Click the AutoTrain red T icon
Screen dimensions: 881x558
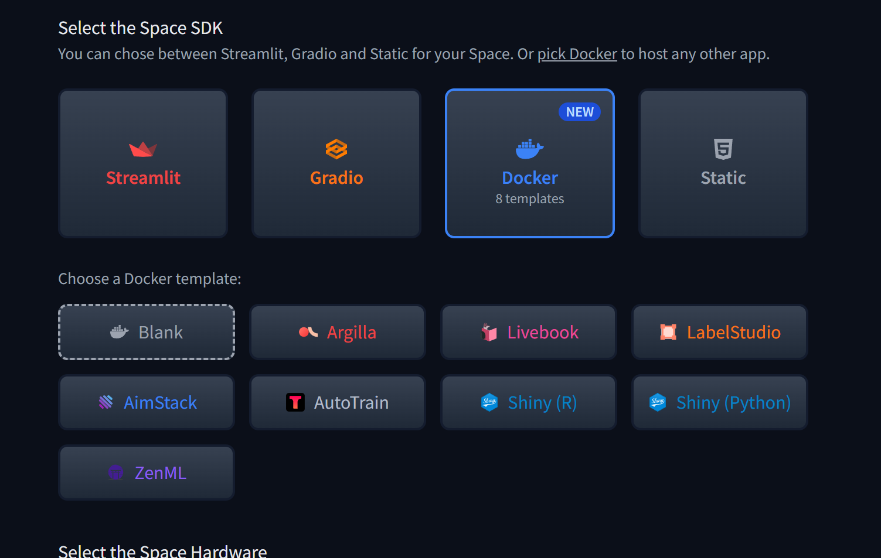(x=295, y=402)
